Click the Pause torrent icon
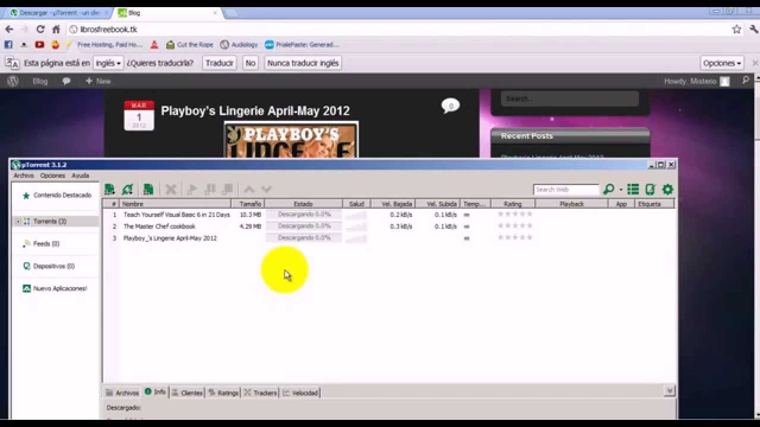The width and height of the screenshot is (760, 427). pos(210,189)
